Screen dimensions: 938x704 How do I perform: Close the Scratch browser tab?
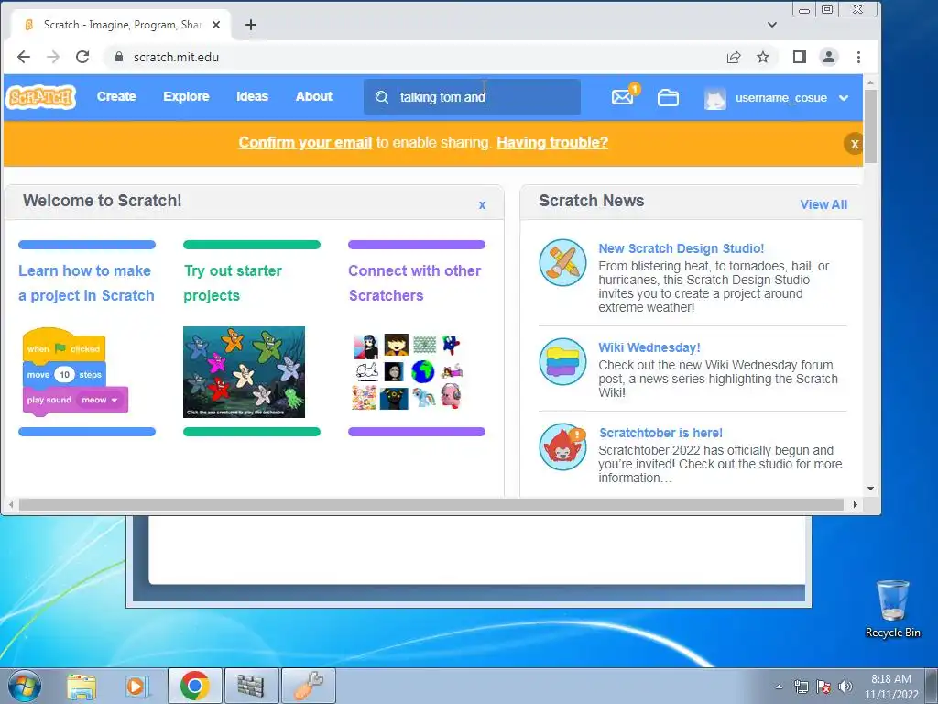(x=216, y=25)
